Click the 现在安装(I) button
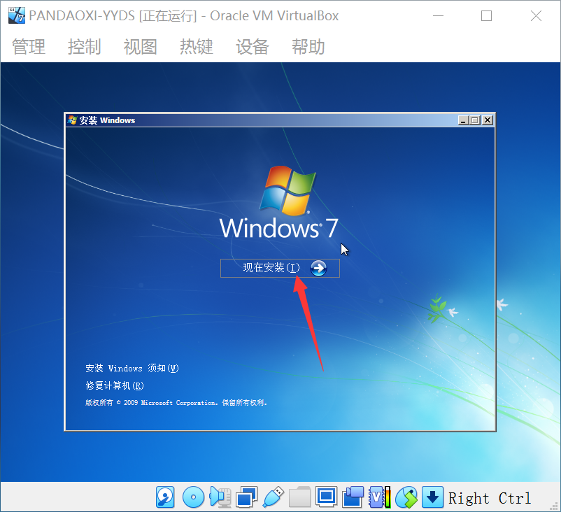Screen dimensions: 561x512 (280, 268)
